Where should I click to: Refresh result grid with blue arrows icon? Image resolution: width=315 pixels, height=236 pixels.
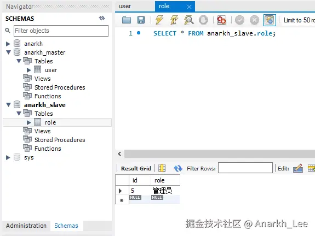click(178, 168)
